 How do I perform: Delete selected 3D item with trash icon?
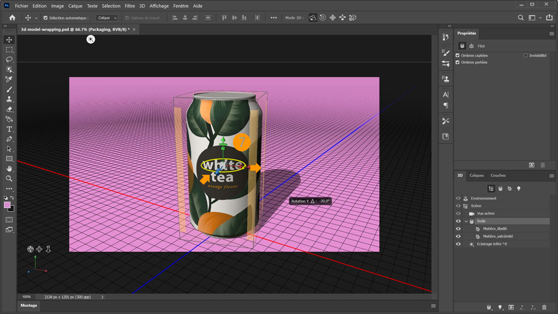pos(544,307)
